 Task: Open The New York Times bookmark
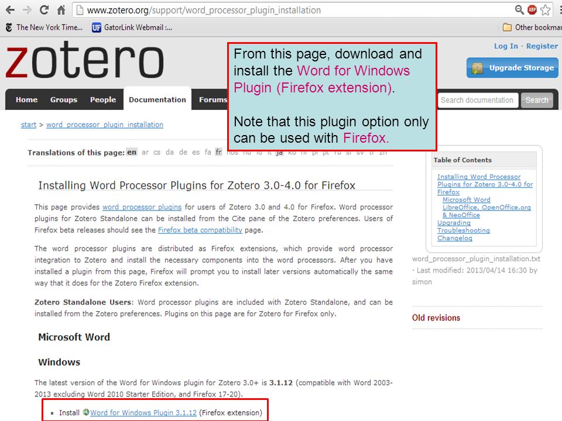[44, 27]
